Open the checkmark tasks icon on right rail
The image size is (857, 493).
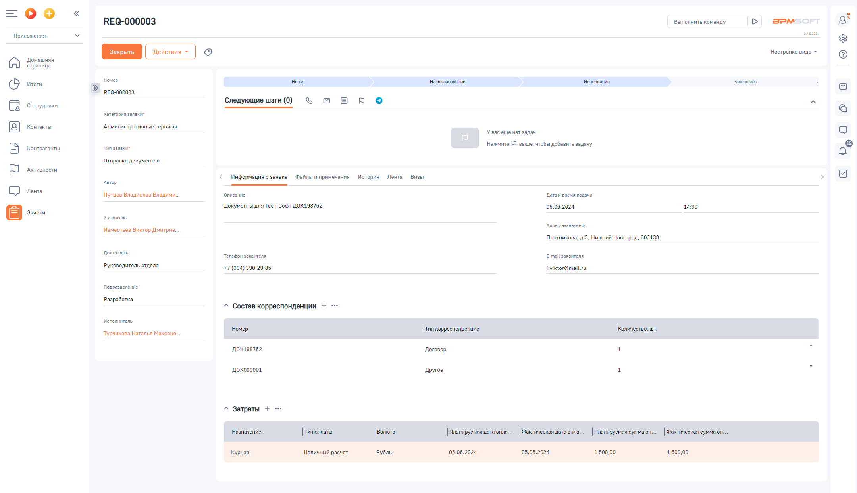click(843, 174)
